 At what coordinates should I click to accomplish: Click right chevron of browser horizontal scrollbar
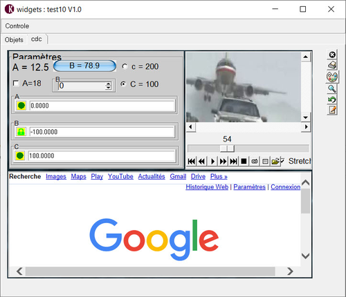[290, 271]
